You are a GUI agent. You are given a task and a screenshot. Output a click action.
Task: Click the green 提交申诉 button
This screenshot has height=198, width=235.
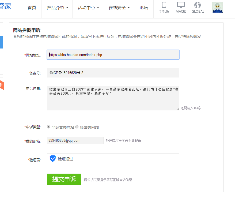pyautogui.click(x=64, y=179)
